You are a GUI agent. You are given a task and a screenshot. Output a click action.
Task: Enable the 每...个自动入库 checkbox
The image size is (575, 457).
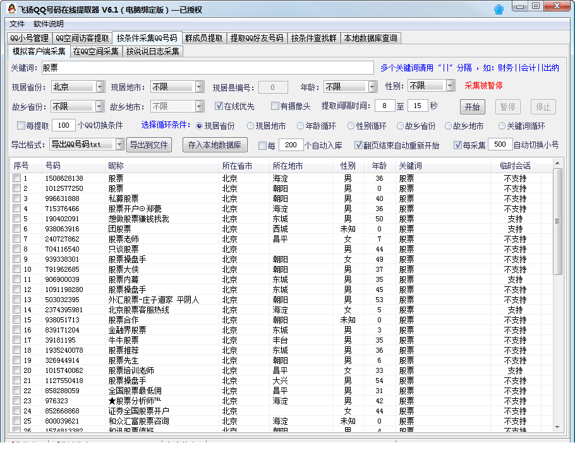point(262,145)
